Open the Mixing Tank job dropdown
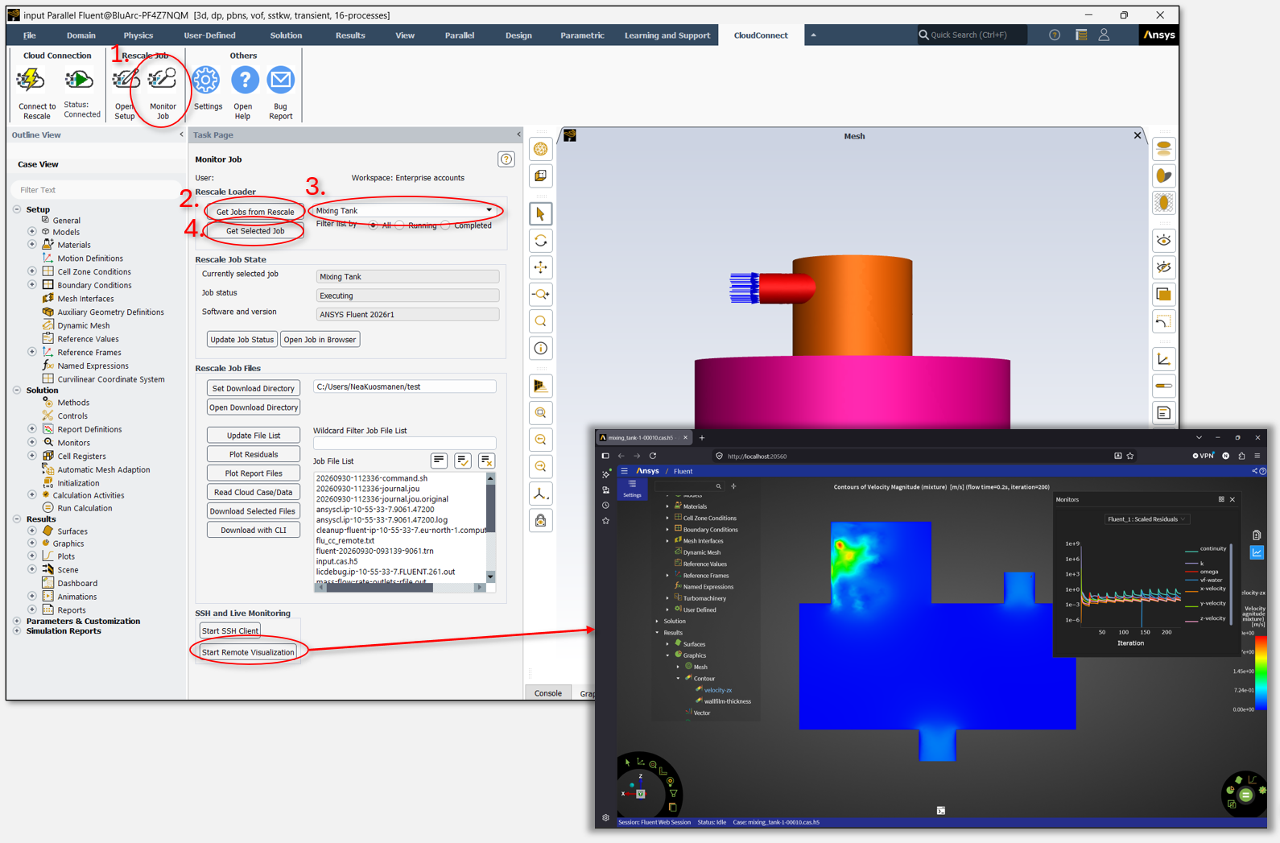 (x=405, y=211)
